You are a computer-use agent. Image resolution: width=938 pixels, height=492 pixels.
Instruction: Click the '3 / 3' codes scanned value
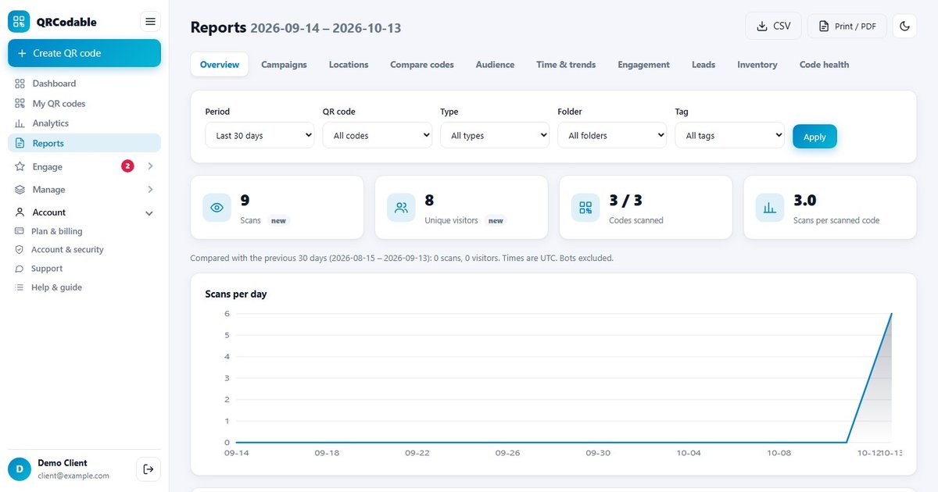625,201
